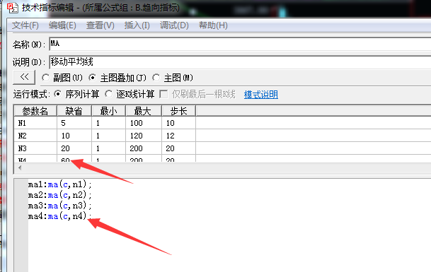Select the 主图叠加 radio option
431x272 pixels.
tap(93, 78)
